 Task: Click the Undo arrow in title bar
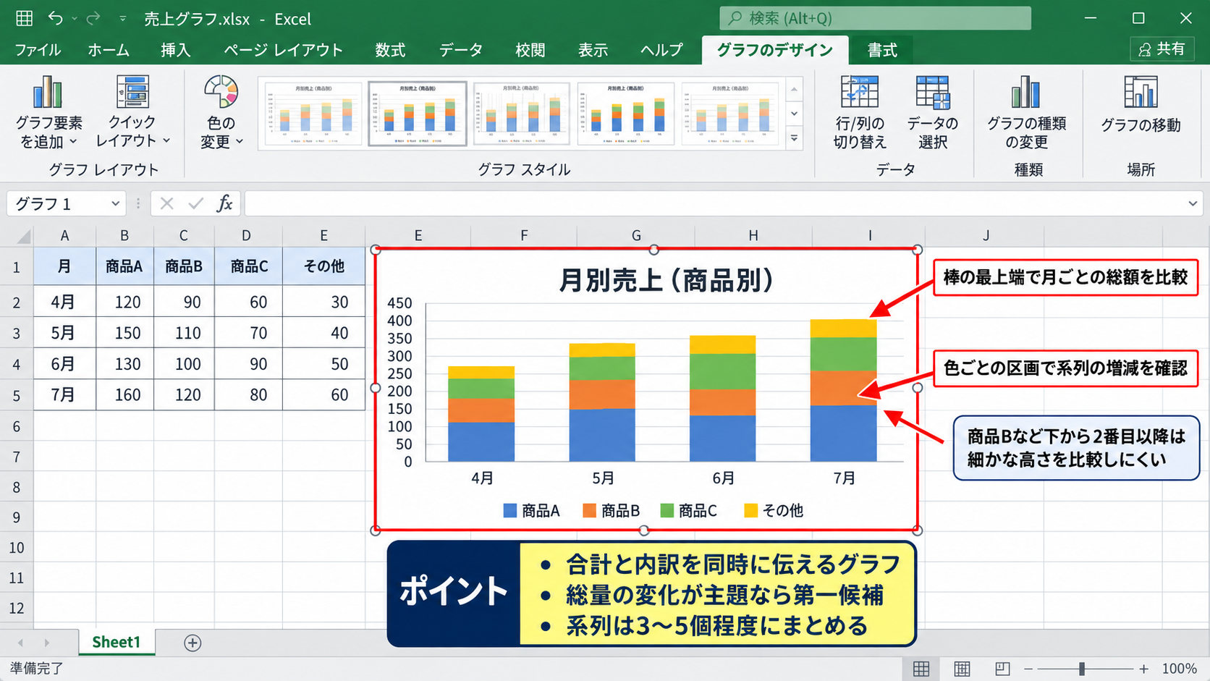coord(56,18)
